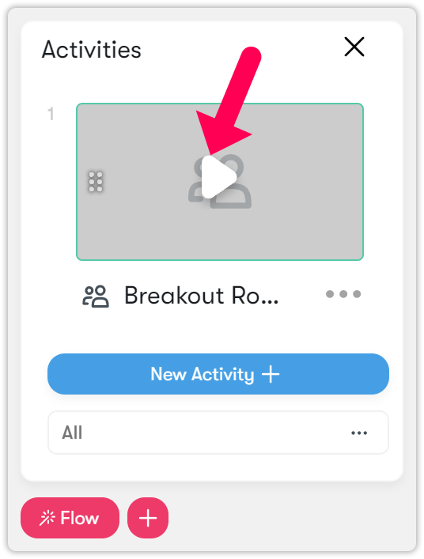Click the activity number 1 label
The image size is (424, 559).
(51, 114)
